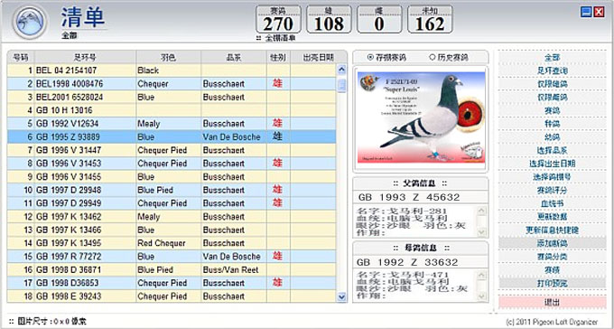This screenshot has height=329, width=614.
Task: Click the father info box up arrow
Action: pyautogui.click(x=481, y=211)
